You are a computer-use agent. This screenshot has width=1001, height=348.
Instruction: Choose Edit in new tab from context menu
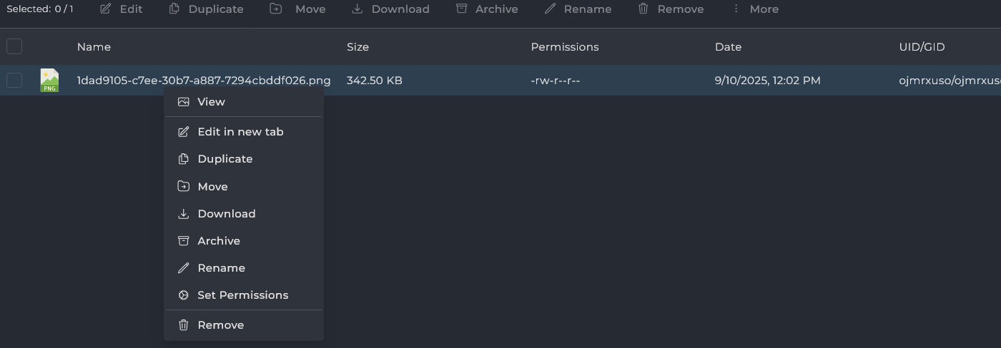[240, 132]
